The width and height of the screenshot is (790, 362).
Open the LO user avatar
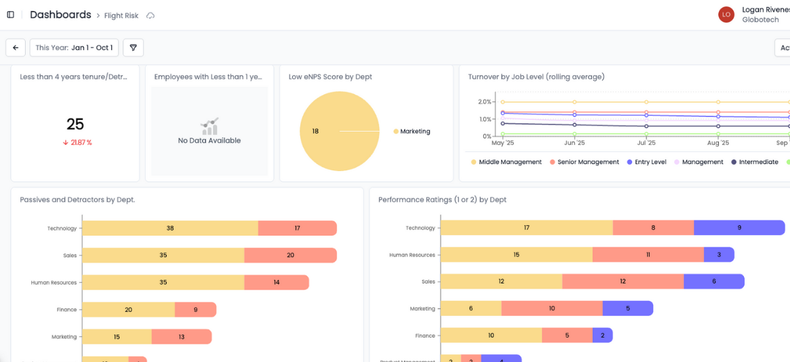pyautogui.click(x=726, y=14)
